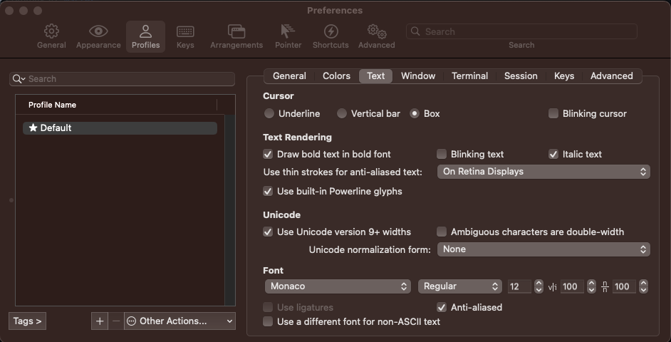This screenshot has width=671, height=342.
Task: Click vertical spacing stepper arrows
Action: pos(643,286)
